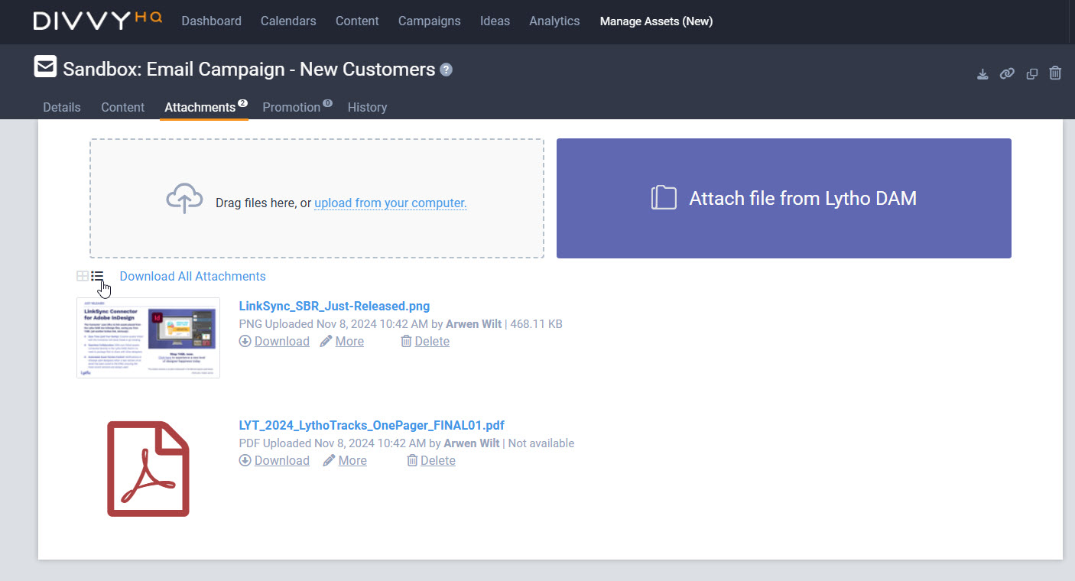Switch to the Details tab

(62, 107)
